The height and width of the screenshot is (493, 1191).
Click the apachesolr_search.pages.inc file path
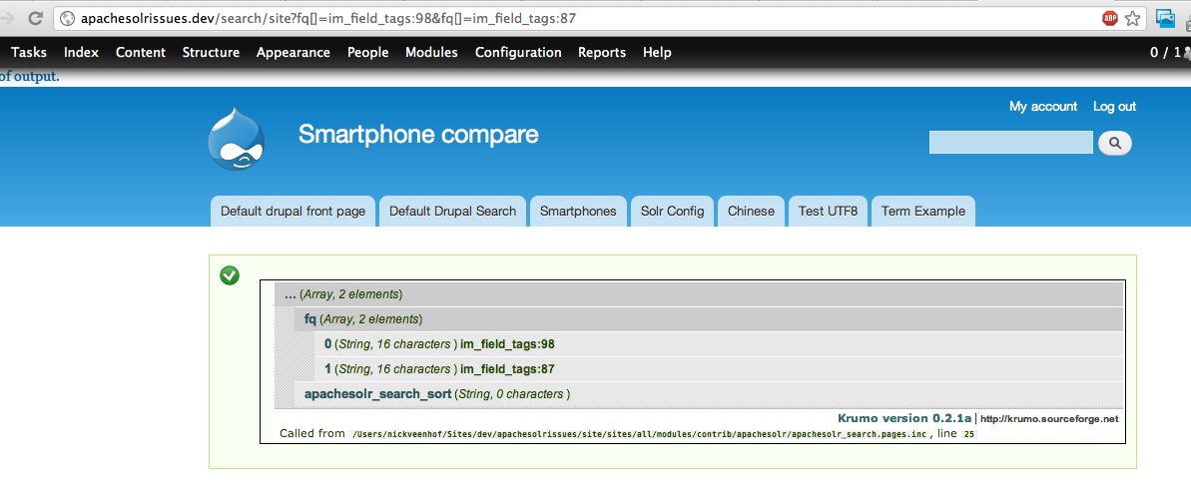pos(640,434)
